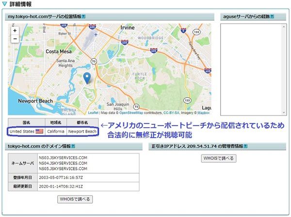The width and height of the screenshot is (291, 217).
Task: Click the blue location pin marker
Action: tap(87, 78)
